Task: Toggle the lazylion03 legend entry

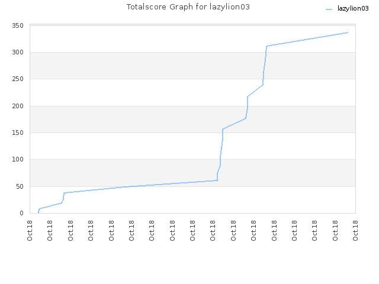Action: 347,9
